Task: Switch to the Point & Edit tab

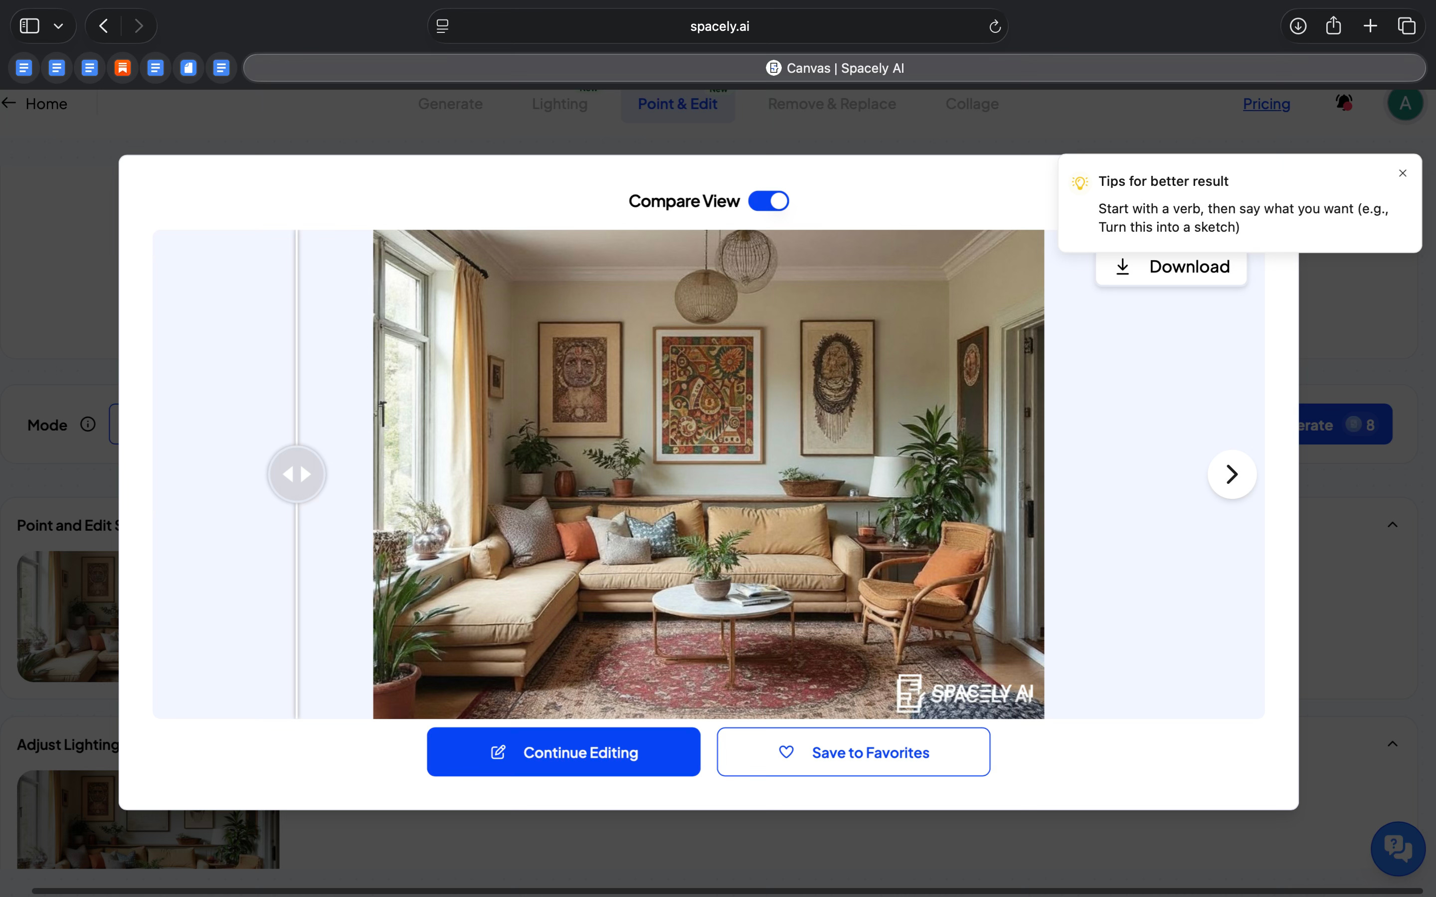Action: click(677, 104)
